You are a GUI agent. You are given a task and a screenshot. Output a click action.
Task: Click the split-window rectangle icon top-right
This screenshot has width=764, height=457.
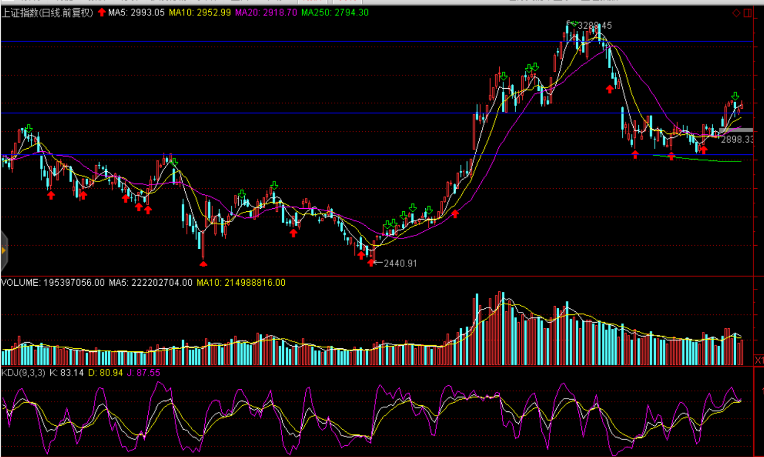748,13
